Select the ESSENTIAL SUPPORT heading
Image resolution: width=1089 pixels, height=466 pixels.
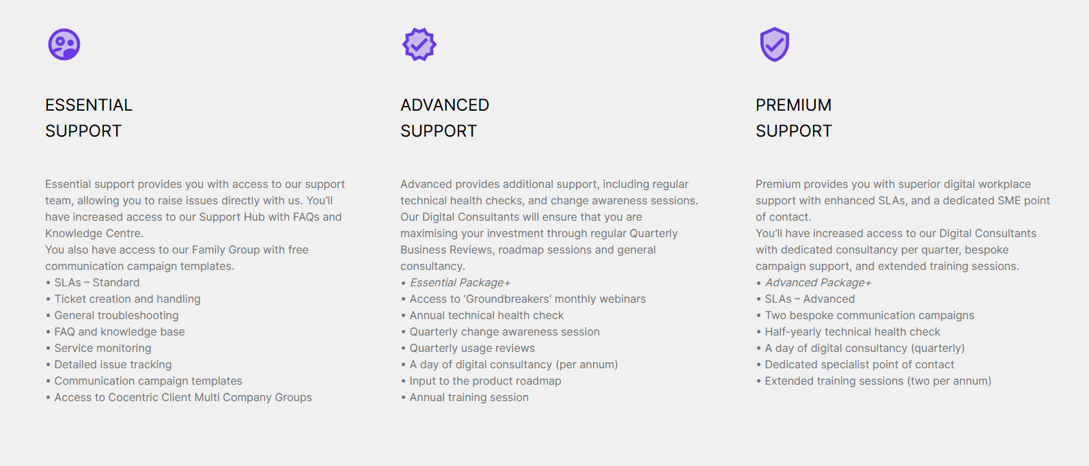point(89,118)
